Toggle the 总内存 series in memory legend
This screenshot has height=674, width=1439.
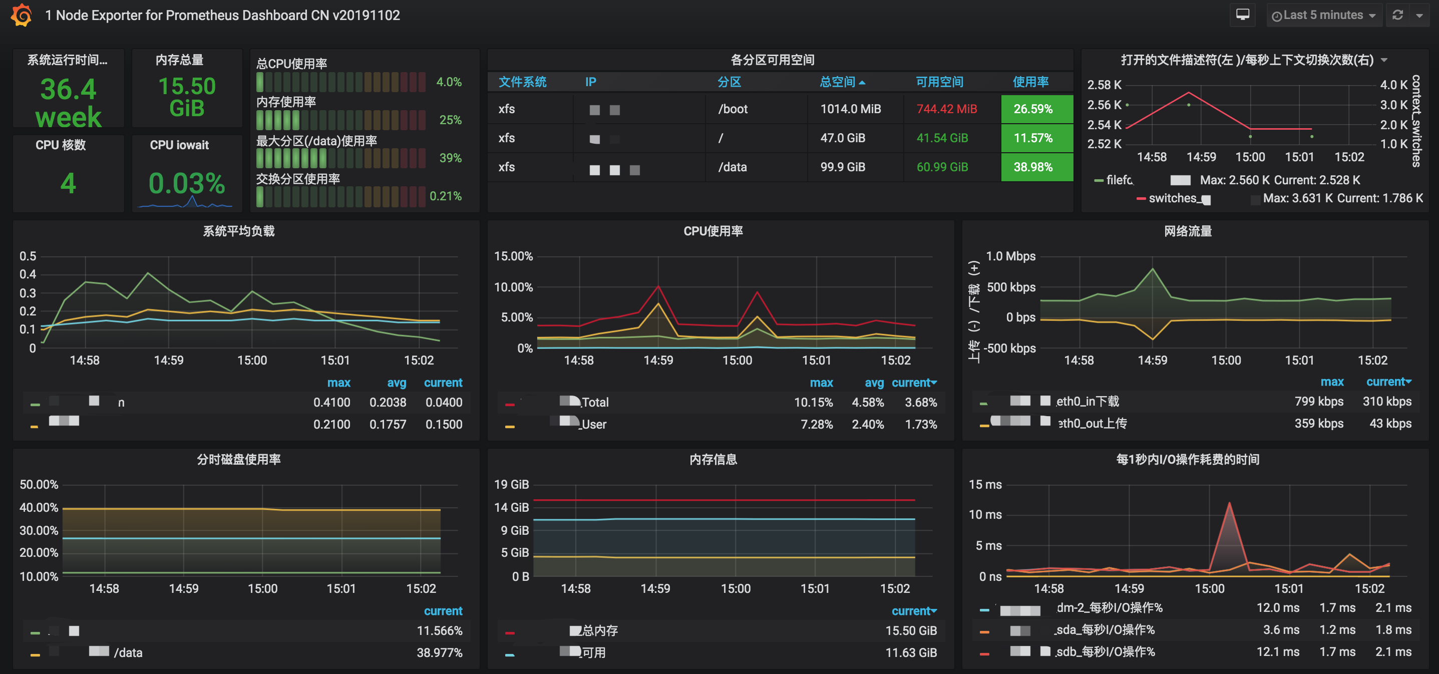click(x=599, y=630)
